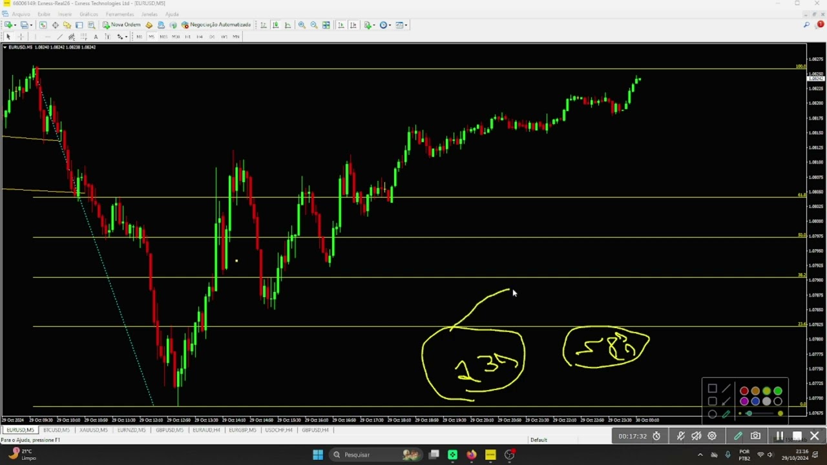Zoom in on the chart

click(x=302, y=25)
